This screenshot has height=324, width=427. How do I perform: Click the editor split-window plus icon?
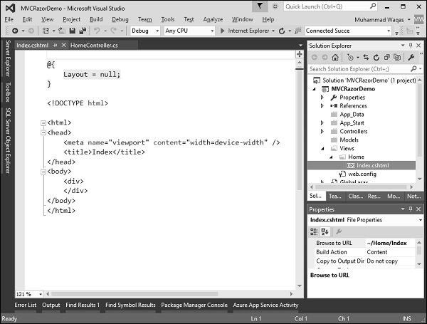click(300, 54)
